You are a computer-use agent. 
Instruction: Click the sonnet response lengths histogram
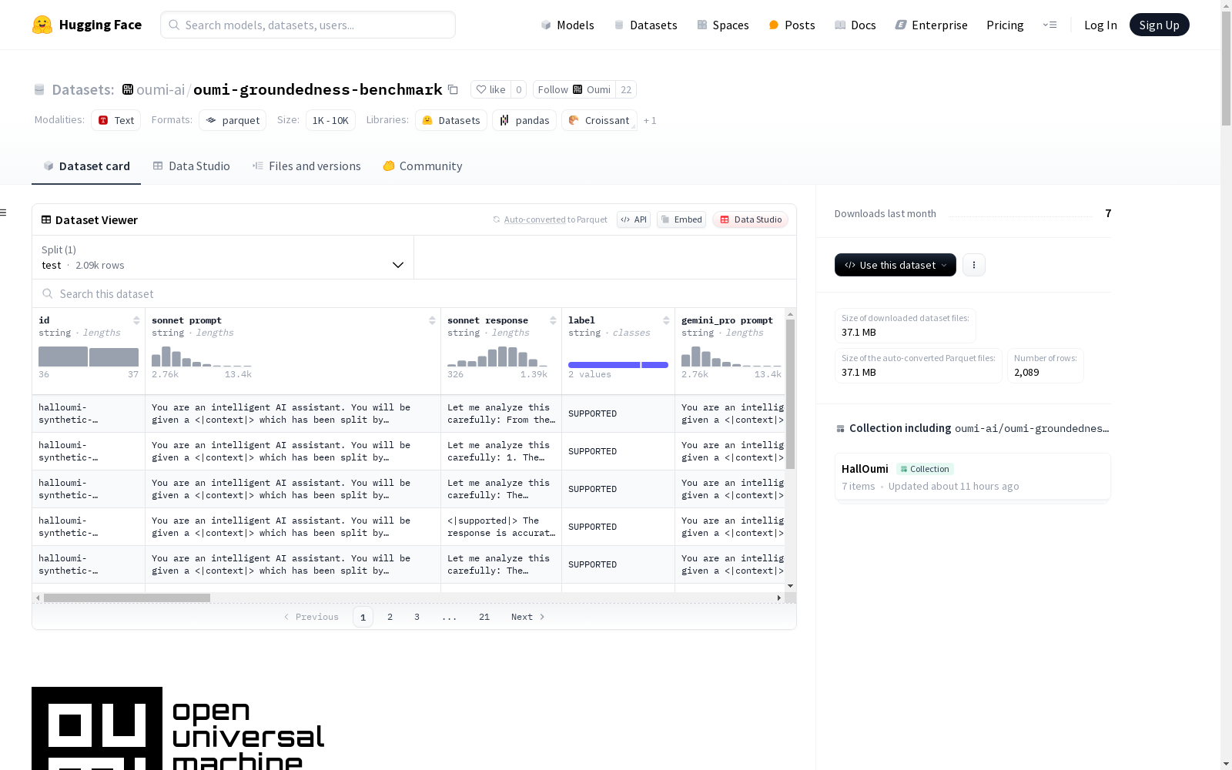click(497, 357)
